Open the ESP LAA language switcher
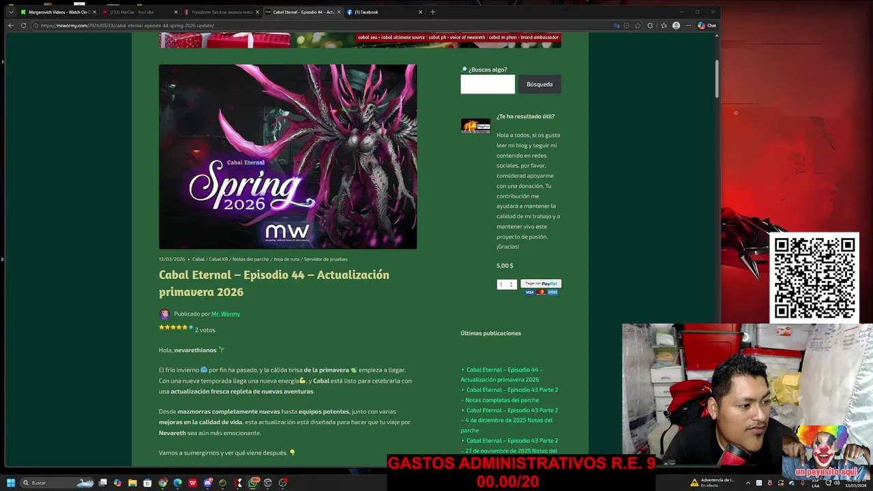The width and height of the screenshot is (873, 491). tap(815, 483)
